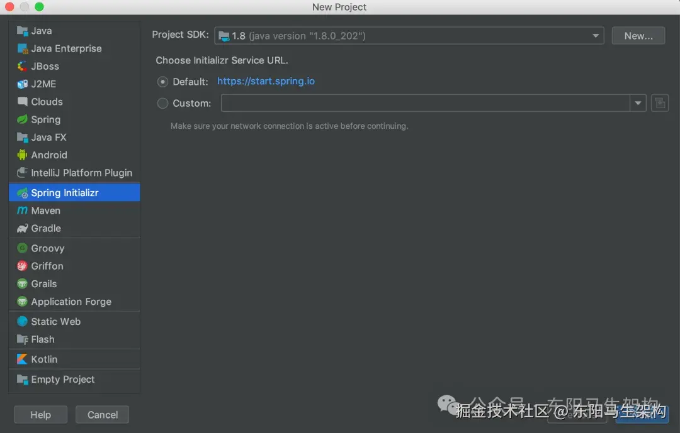
Task: Select the Griffon icon
Action: (x=22, y=266)
